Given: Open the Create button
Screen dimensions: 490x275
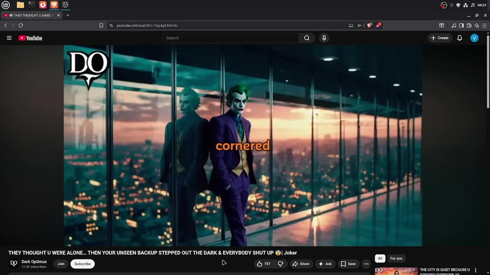Looking at the screenshot, I should coord(439,38).
